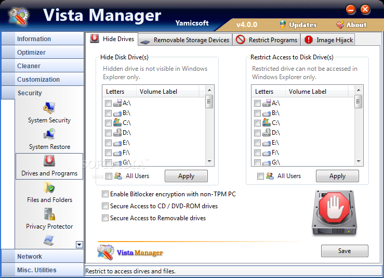Click the Hide Drives tab icon
This screenshot has height=278, width=384.
pos(95,39)
